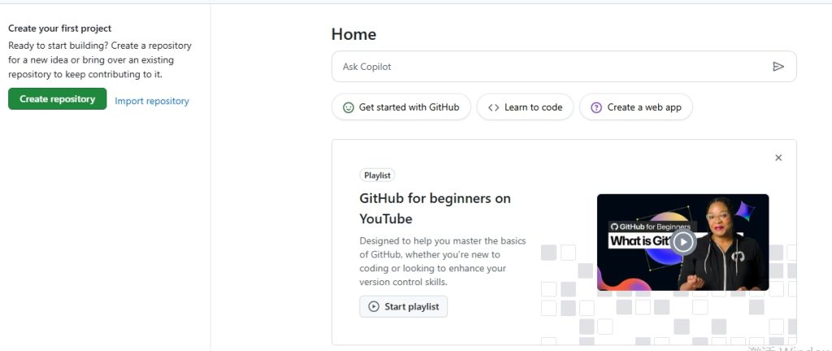Click the Home heading
This screenshot has width=832, height=351.
coord(354,34)
